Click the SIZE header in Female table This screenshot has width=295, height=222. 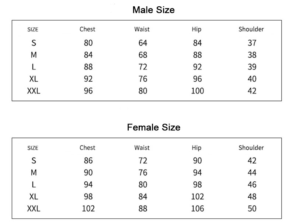[33, 148]
